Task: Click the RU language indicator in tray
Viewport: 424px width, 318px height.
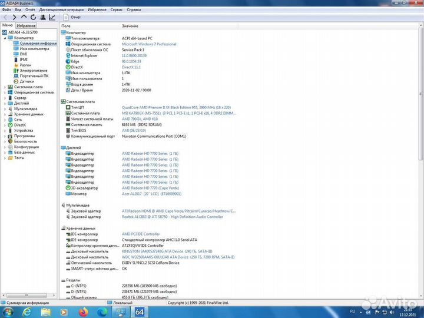Action: pos(352,312)
